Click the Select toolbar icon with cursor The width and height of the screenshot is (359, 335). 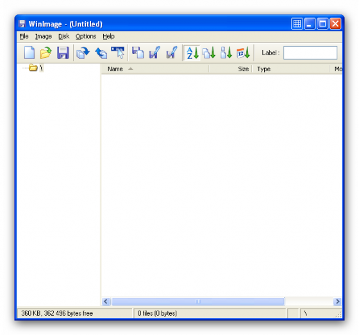pos(118,53)
